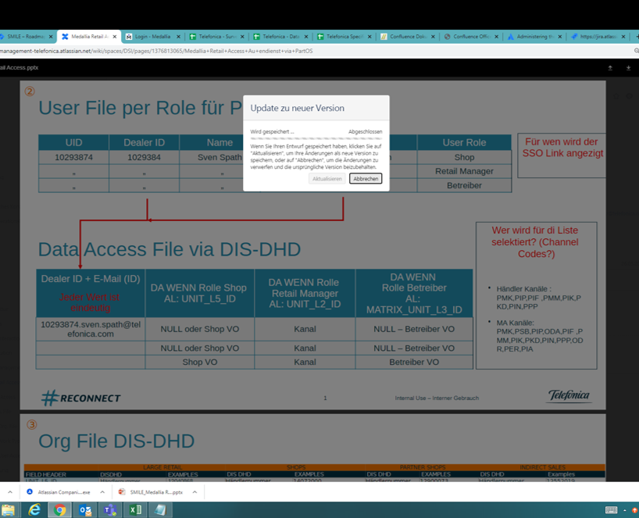The width and height of the screenshot is (639, 518).
Task: Launch Internet Explorer from the taskbar
Action: (34, 510)
